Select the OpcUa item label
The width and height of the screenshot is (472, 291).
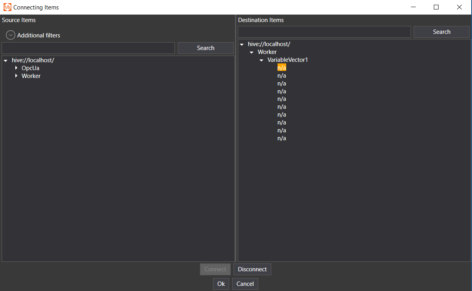[x=30, y=68]
